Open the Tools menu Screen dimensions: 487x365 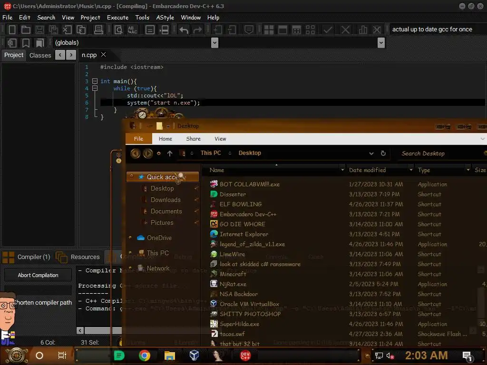coord(142,18)
